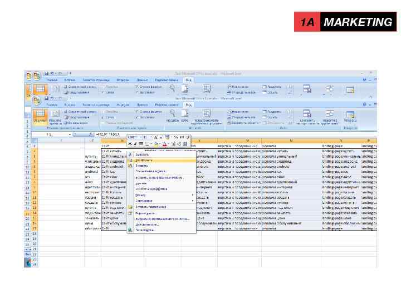Select column N header
401x300 pixels.
point(291,141)
